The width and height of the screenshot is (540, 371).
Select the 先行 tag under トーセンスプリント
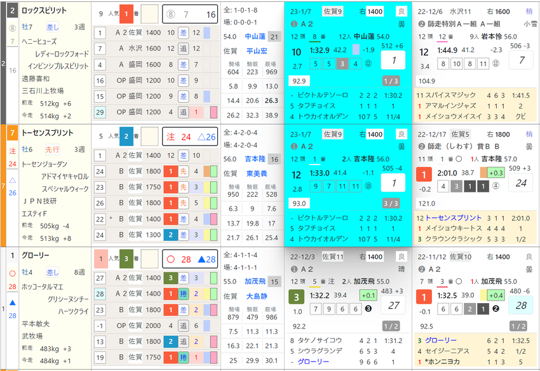52,149
